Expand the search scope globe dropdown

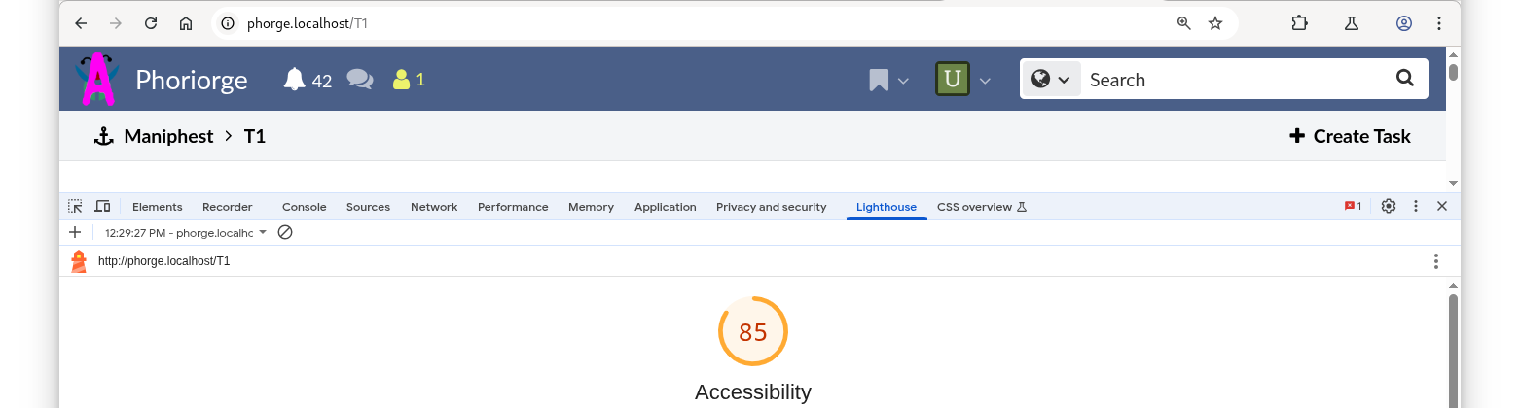pos(1052,80)
